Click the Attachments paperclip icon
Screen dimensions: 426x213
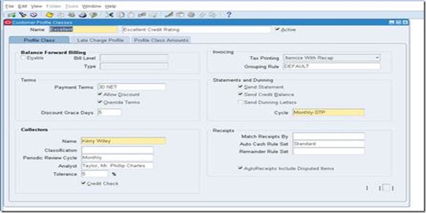tap(202, 15)
